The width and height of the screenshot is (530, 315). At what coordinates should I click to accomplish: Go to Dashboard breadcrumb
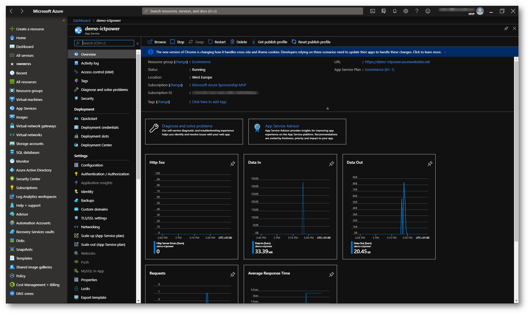tap(82, 20)
